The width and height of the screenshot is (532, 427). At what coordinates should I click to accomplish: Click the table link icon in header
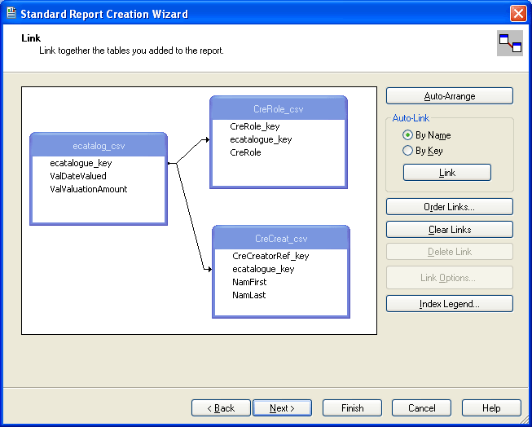point(509,44)
